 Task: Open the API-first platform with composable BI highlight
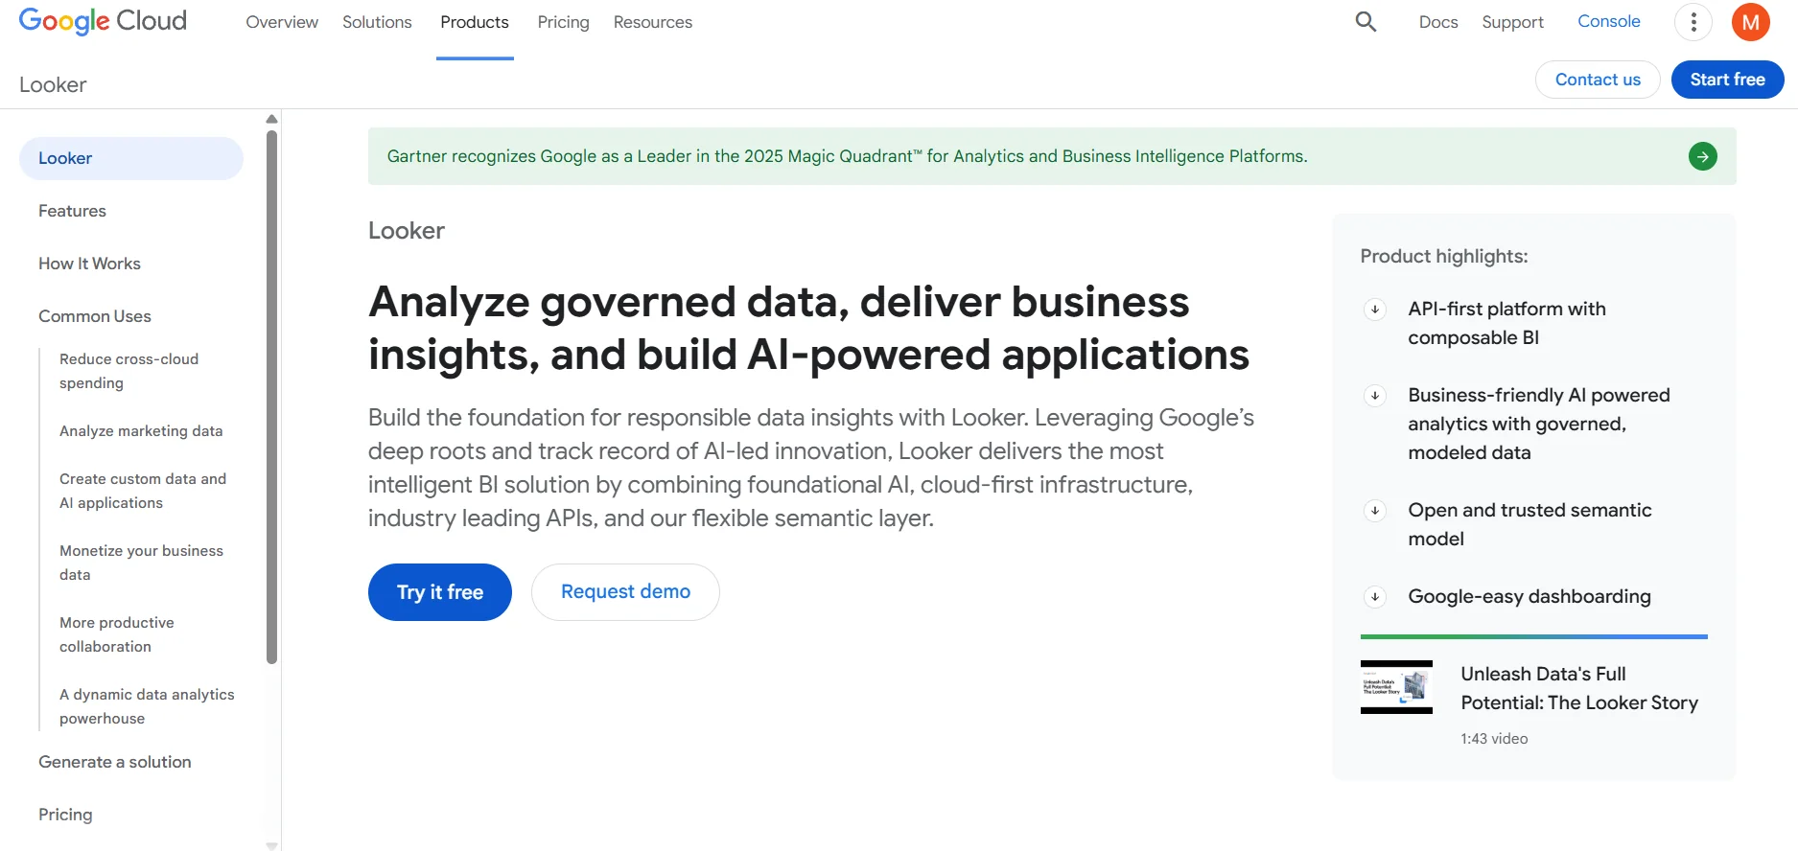click(x=1506, y=323)
